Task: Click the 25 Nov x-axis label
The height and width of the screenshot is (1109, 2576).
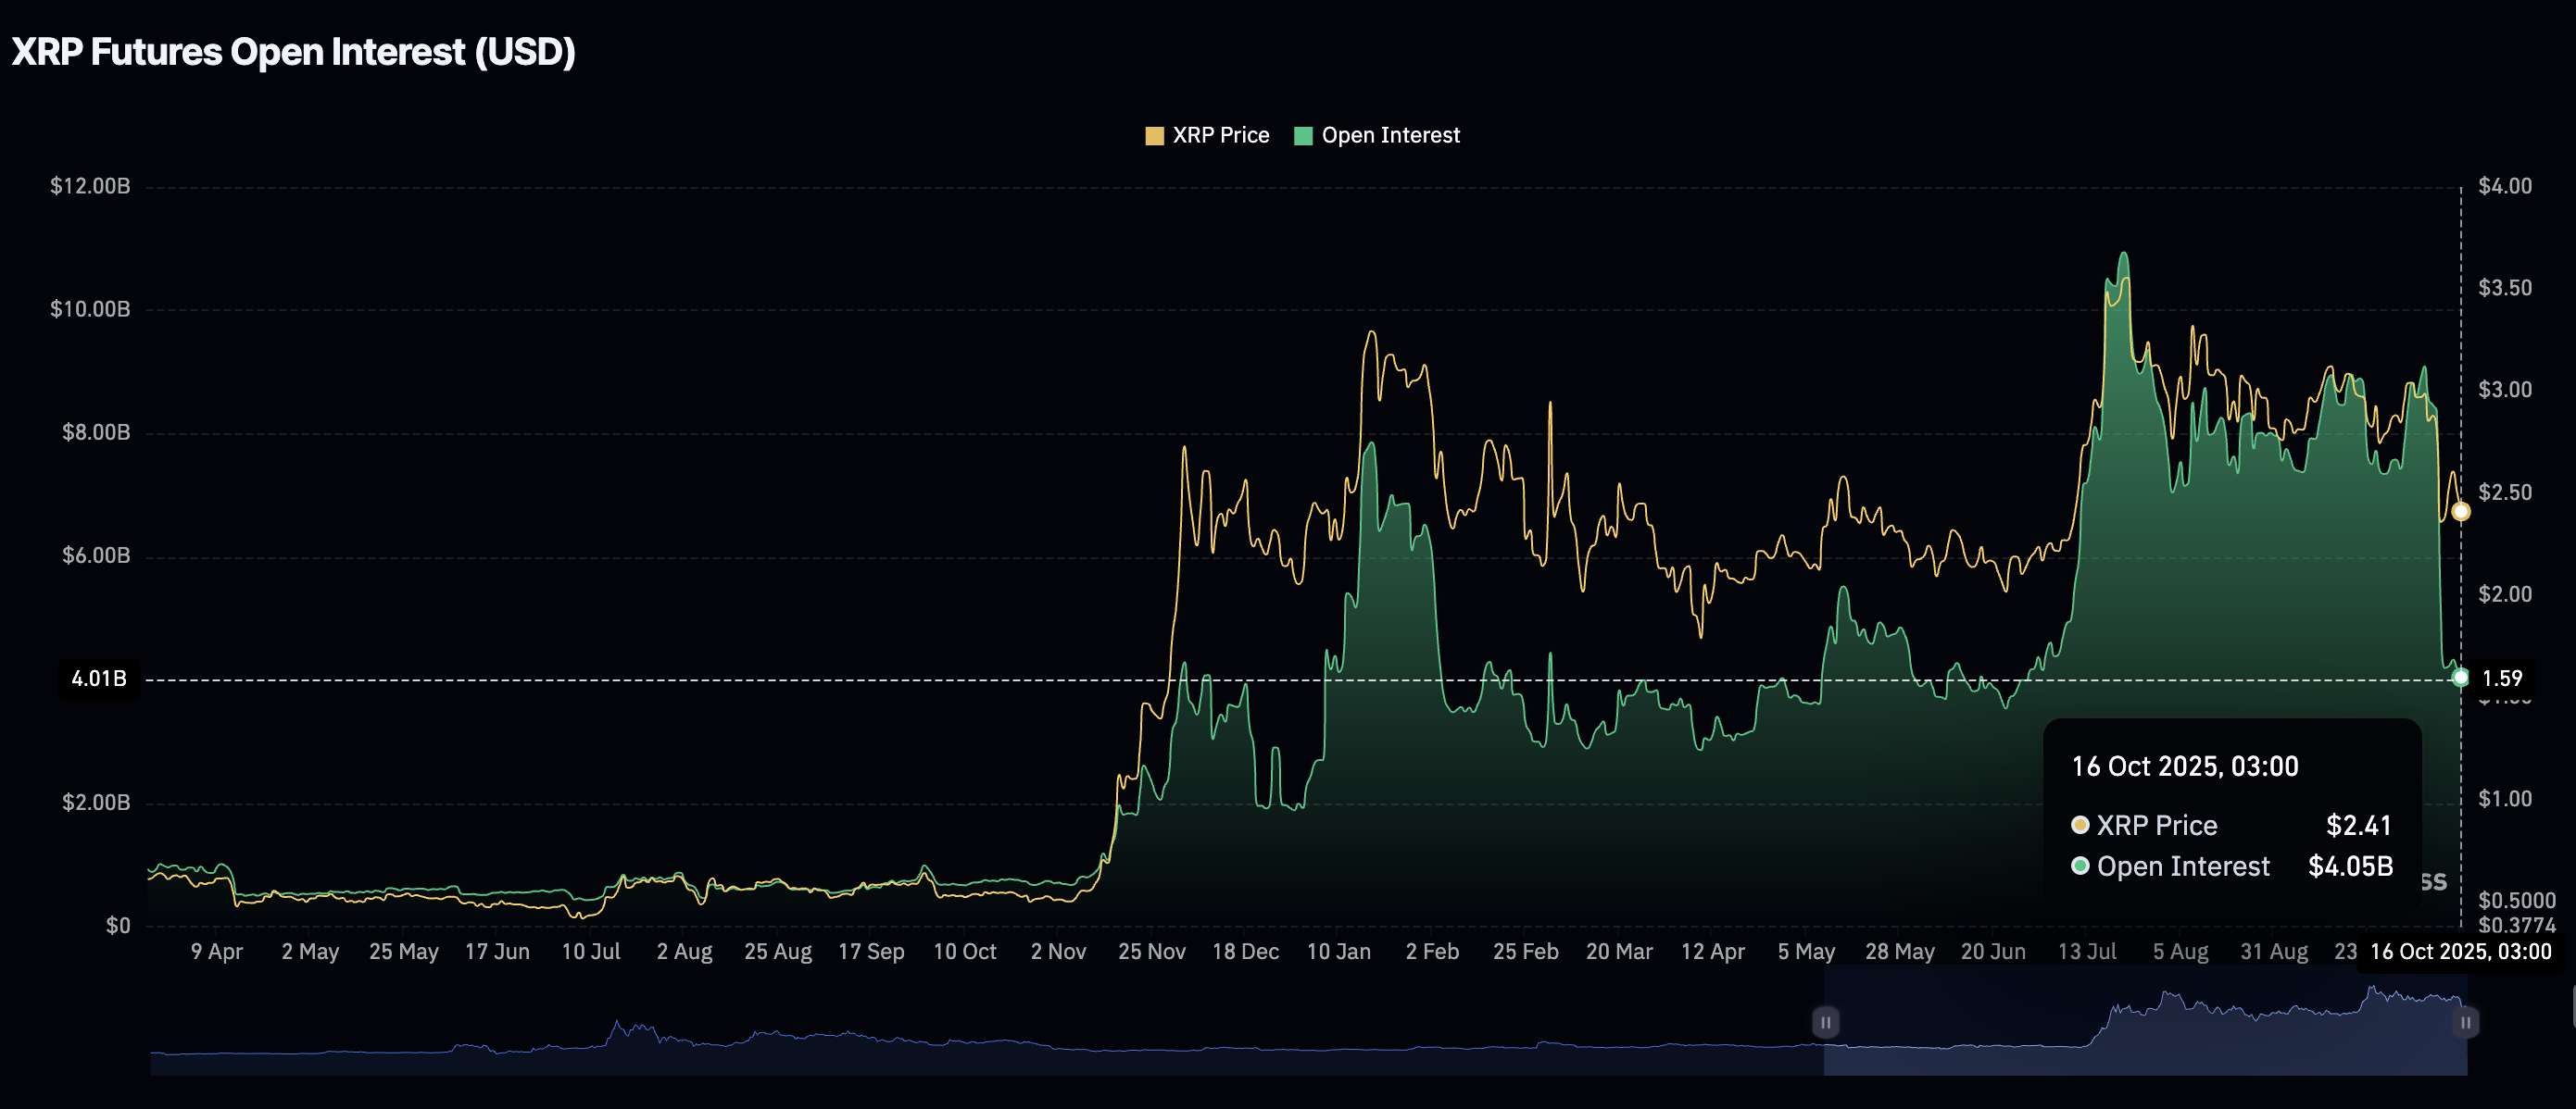Action: click(1151, 951)
